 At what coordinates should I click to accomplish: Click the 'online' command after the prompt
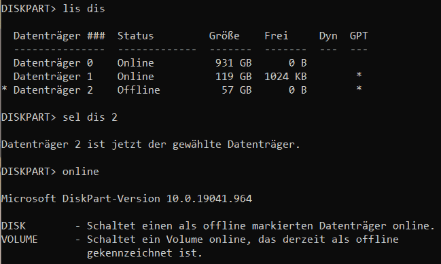81,172
